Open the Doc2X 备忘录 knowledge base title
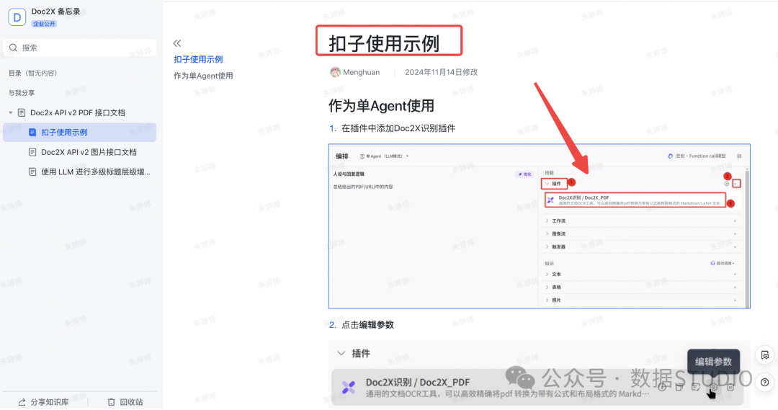Image resolution: width=778 pixels, height=410 pixels. point(55,12)
